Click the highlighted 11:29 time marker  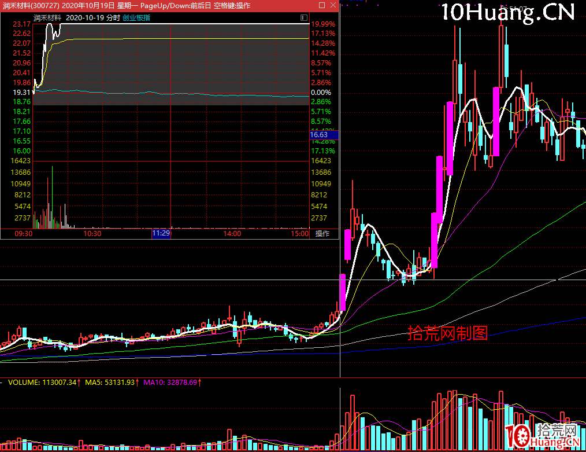click(x=161, y=233)
